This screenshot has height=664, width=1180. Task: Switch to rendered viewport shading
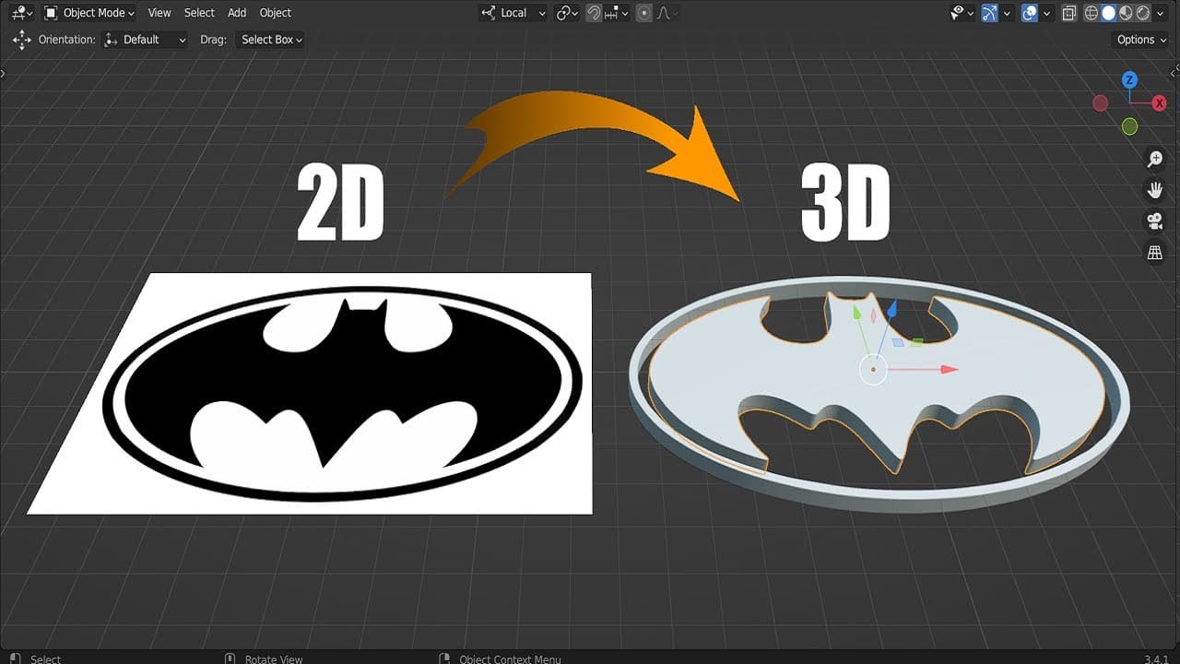click(x=1142, y=13)
